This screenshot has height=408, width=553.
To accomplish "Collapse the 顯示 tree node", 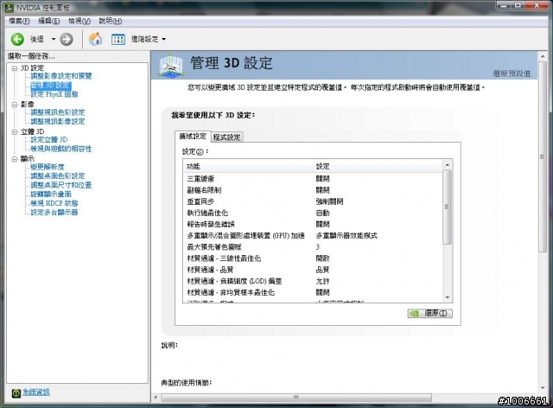I will coord(15,159).
